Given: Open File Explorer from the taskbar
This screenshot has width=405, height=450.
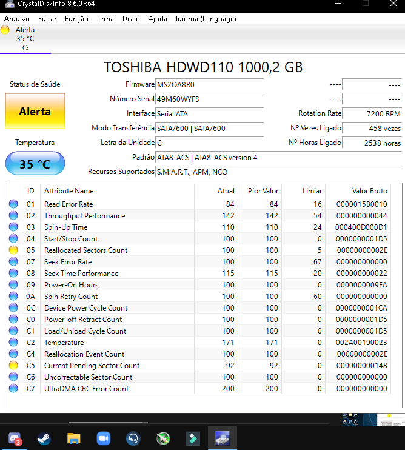Looking at the screenshot, I should point(74,438).
